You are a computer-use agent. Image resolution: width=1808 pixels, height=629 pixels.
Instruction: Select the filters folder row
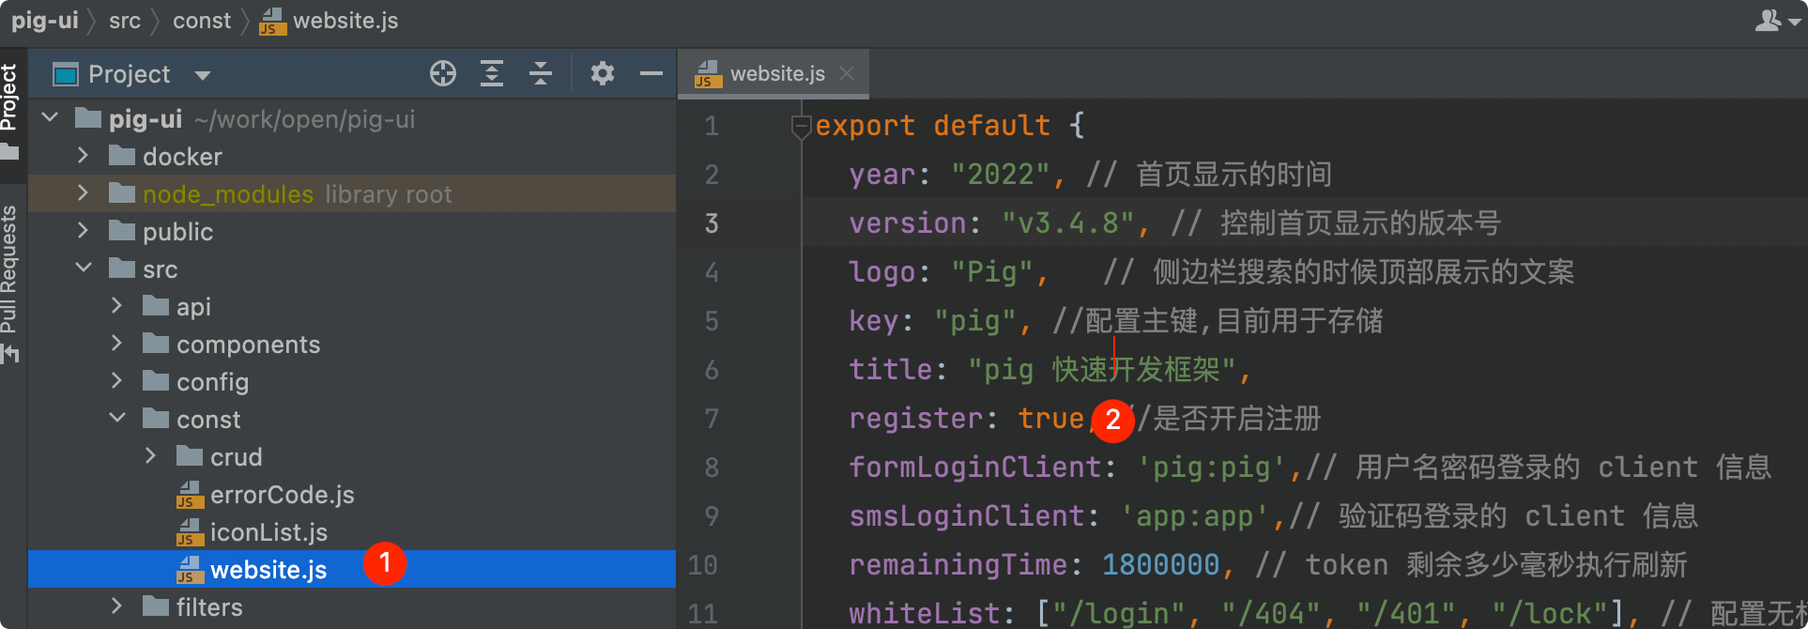coord(352,606)
